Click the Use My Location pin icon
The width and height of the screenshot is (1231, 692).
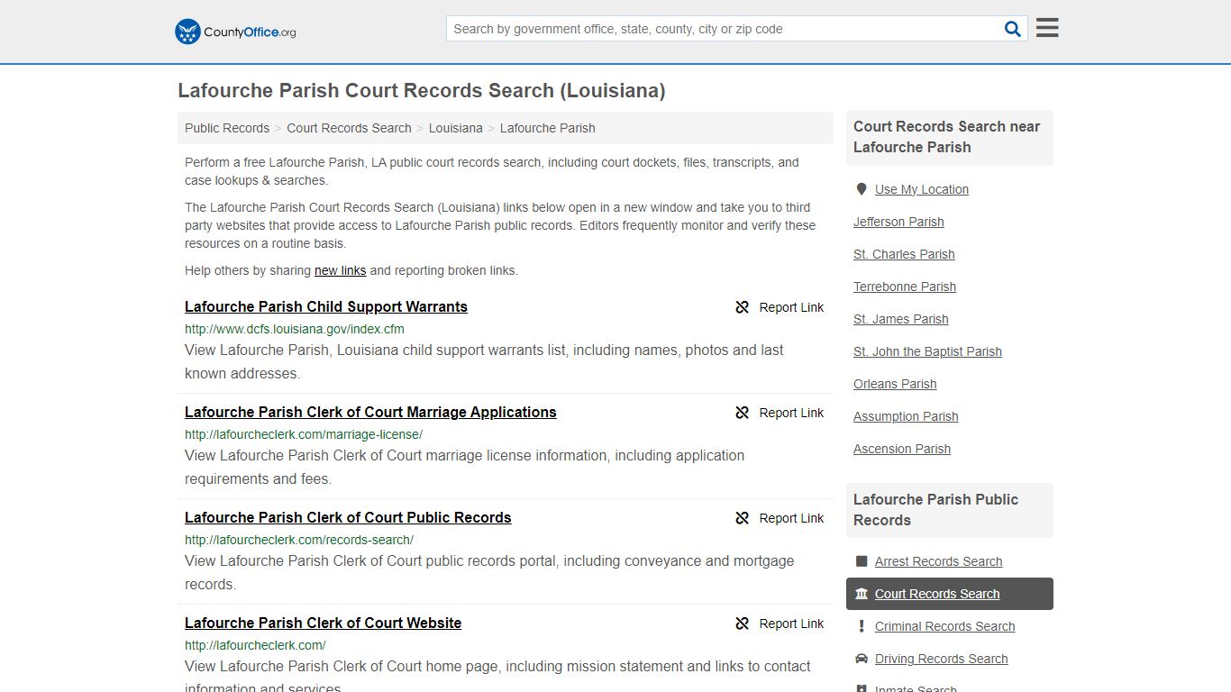[862, 189]
